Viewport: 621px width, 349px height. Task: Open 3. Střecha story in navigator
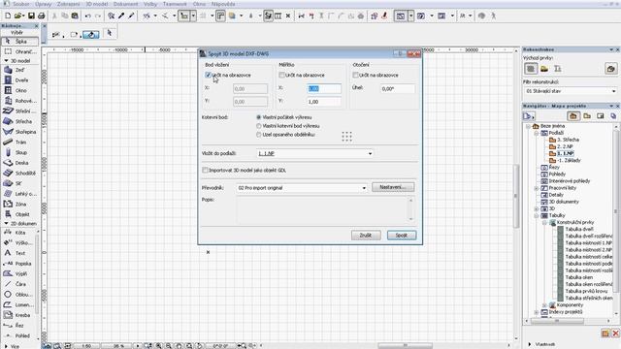[568, 140]
